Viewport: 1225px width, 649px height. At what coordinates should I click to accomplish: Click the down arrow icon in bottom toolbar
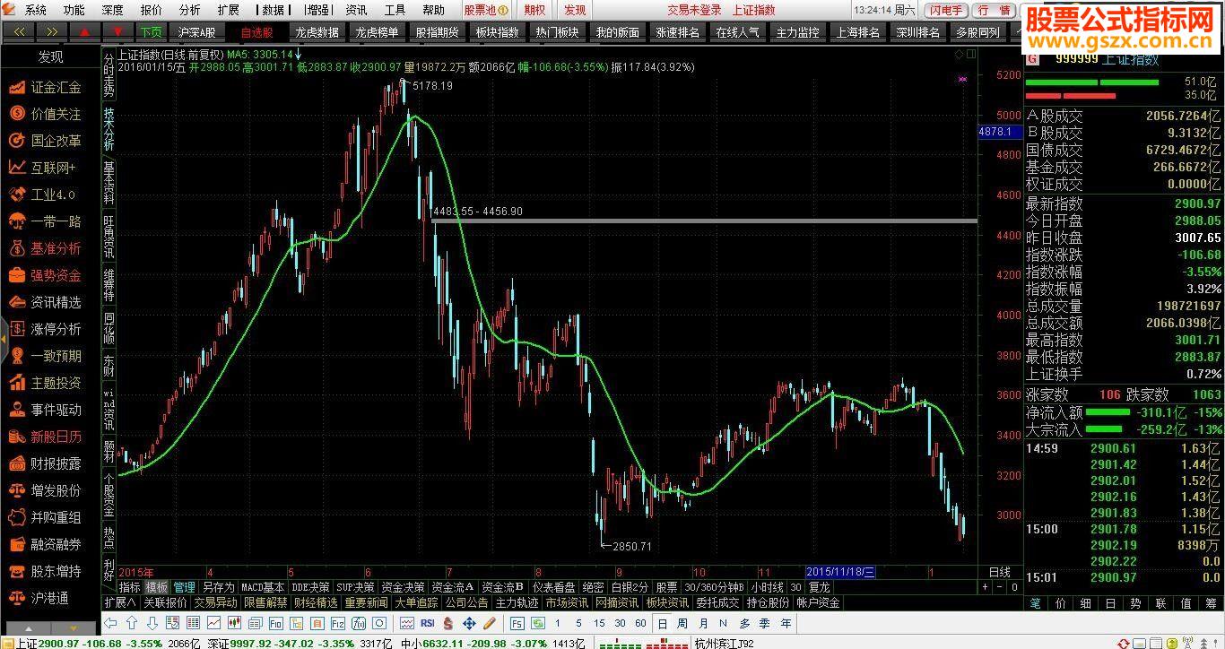click(152, 623)
